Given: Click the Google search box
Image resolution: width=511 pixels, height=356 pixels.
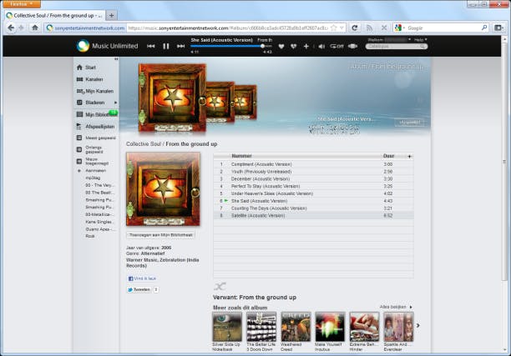Looking at the screenshot, I should pyautogui.click(x=443, y=28).
